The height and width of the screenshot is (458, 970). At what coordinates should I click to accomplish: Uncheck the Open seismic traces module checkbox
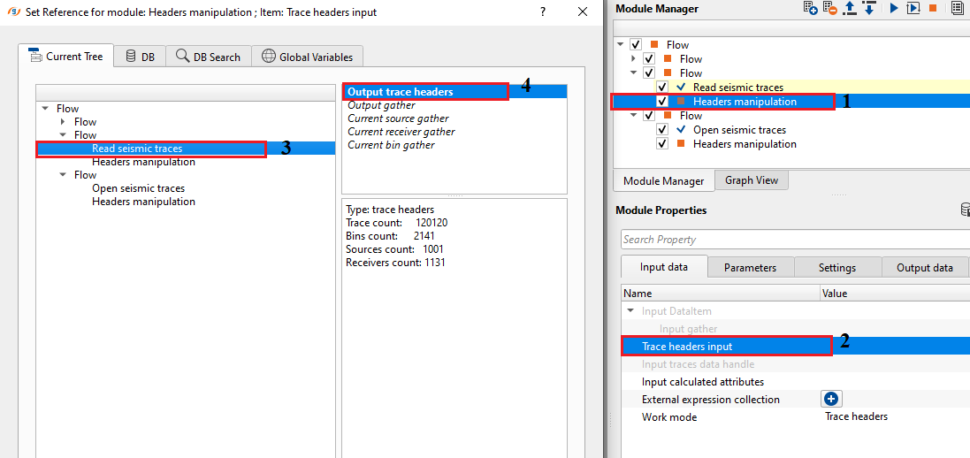click(662, 130)
